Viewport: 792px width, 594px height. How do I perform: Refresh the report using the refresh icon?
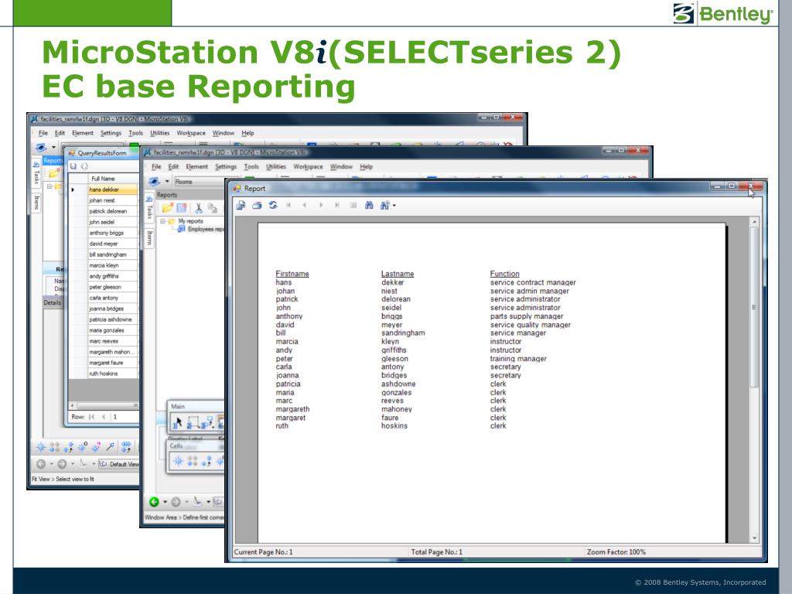(x=273, y=205)
